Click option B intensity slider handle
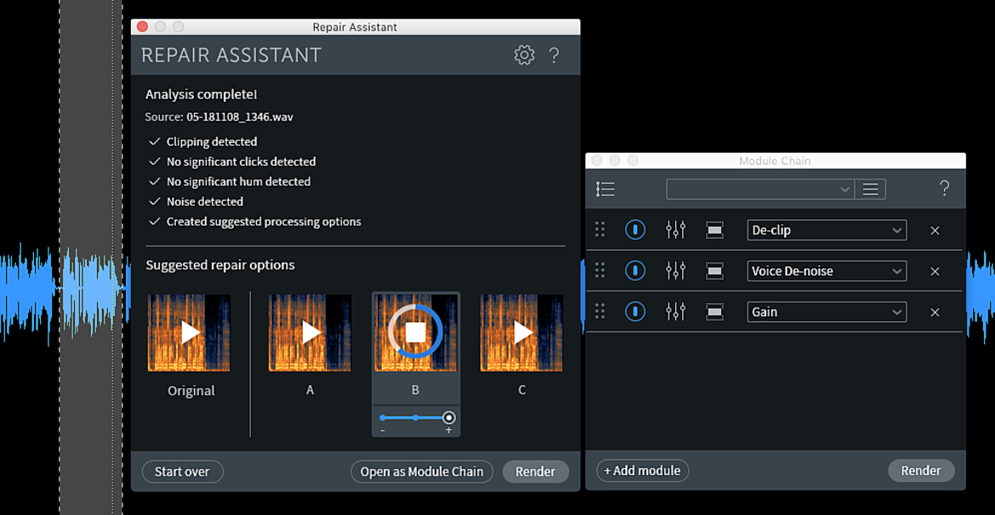This screenshot has width=995, height=515. 449,417
